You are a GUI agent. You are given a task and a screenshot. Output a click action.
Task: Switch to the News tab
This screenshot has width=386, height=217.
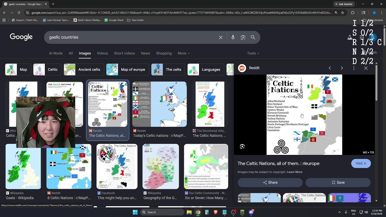tap(145, 53)
